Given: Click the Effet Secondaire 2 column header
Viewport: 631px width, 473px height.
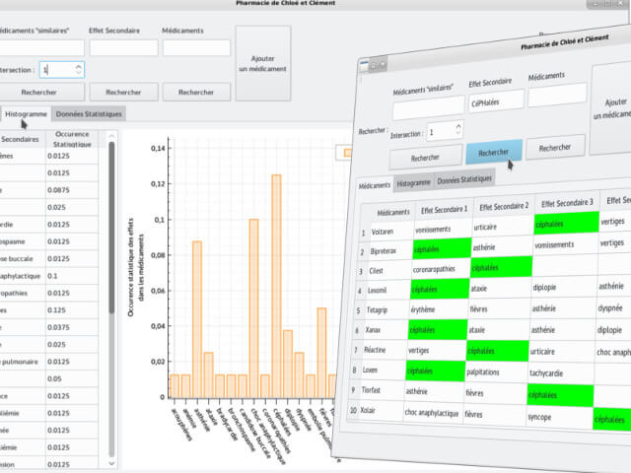Looking at the screenshot, I should [x=504, y=206].
